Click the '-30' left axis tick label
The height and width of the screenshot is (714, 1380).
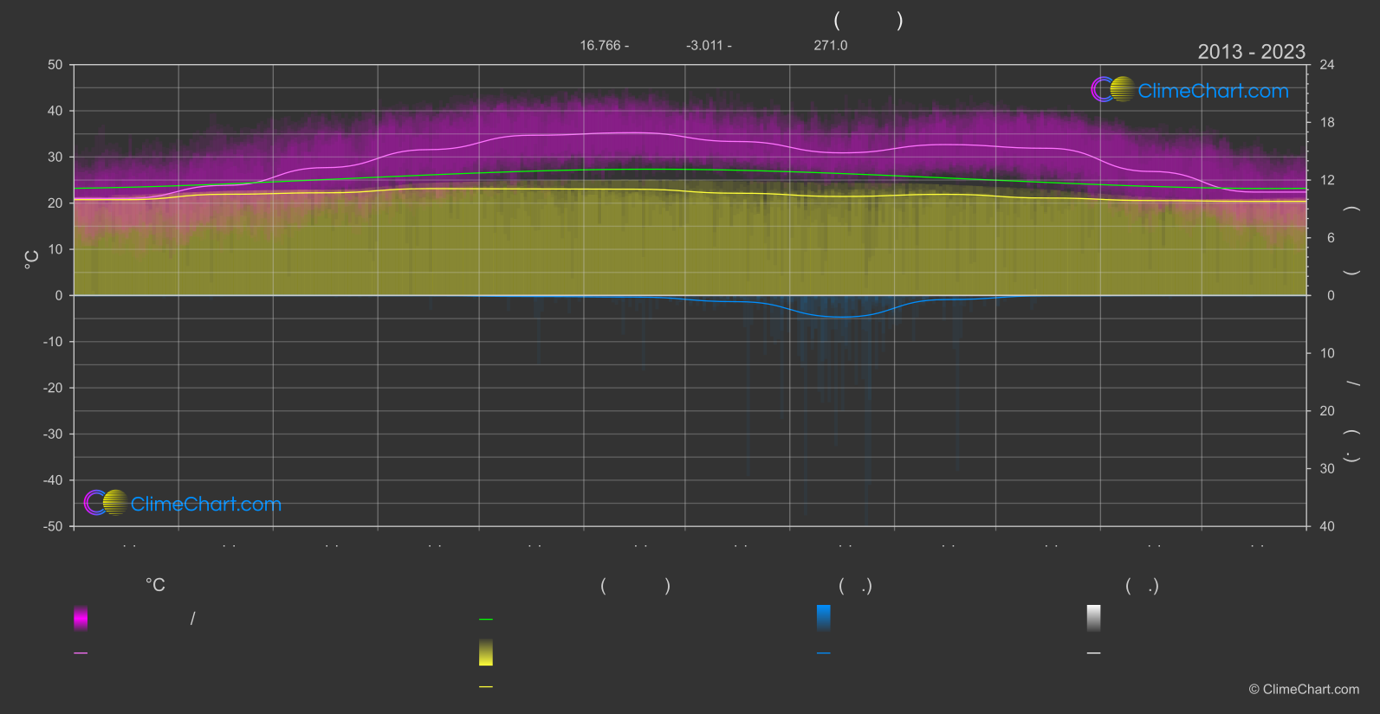(53, 434)
